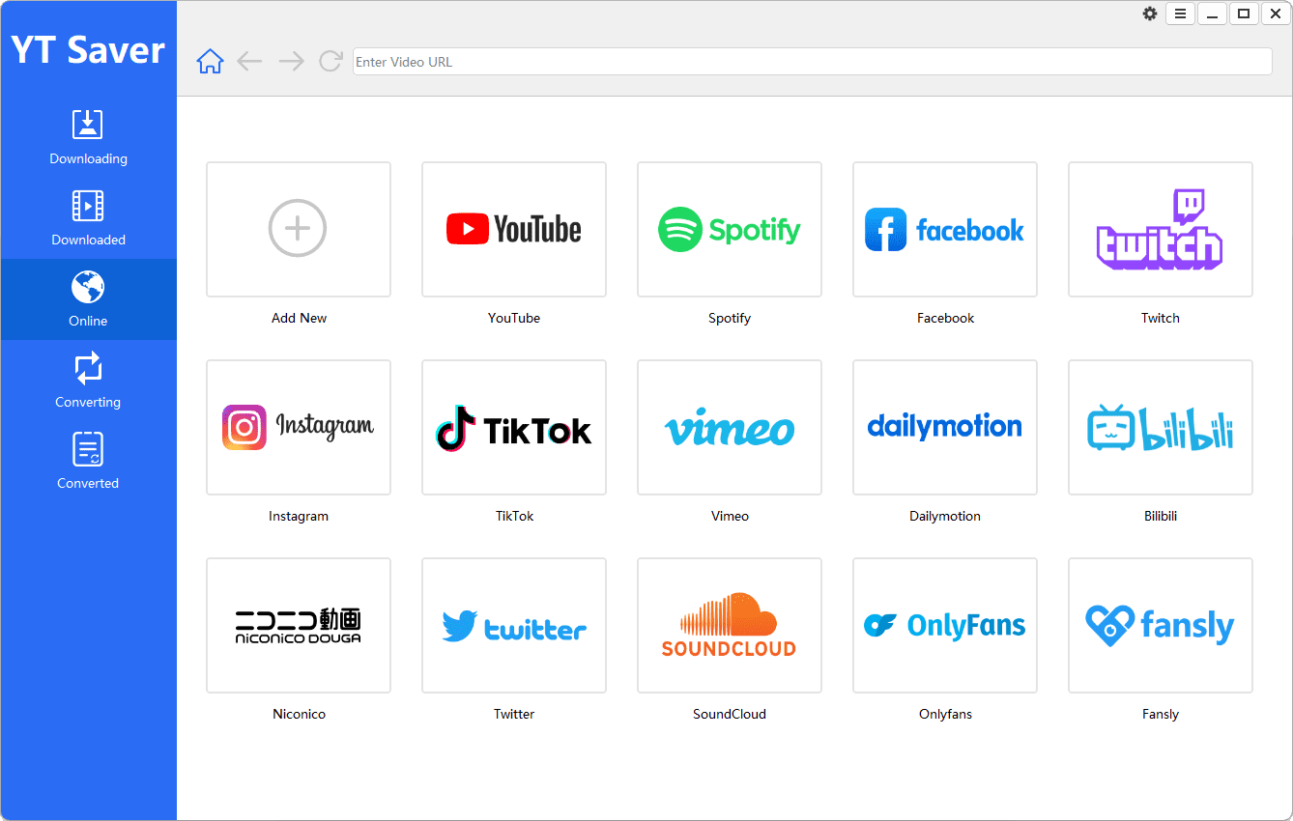
Task: Focus the Enter Video URL field
Action: coord(813,62)
